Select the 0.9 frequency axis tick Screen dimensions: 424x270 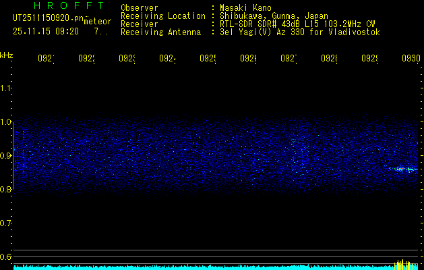click(x=7, y=156)
